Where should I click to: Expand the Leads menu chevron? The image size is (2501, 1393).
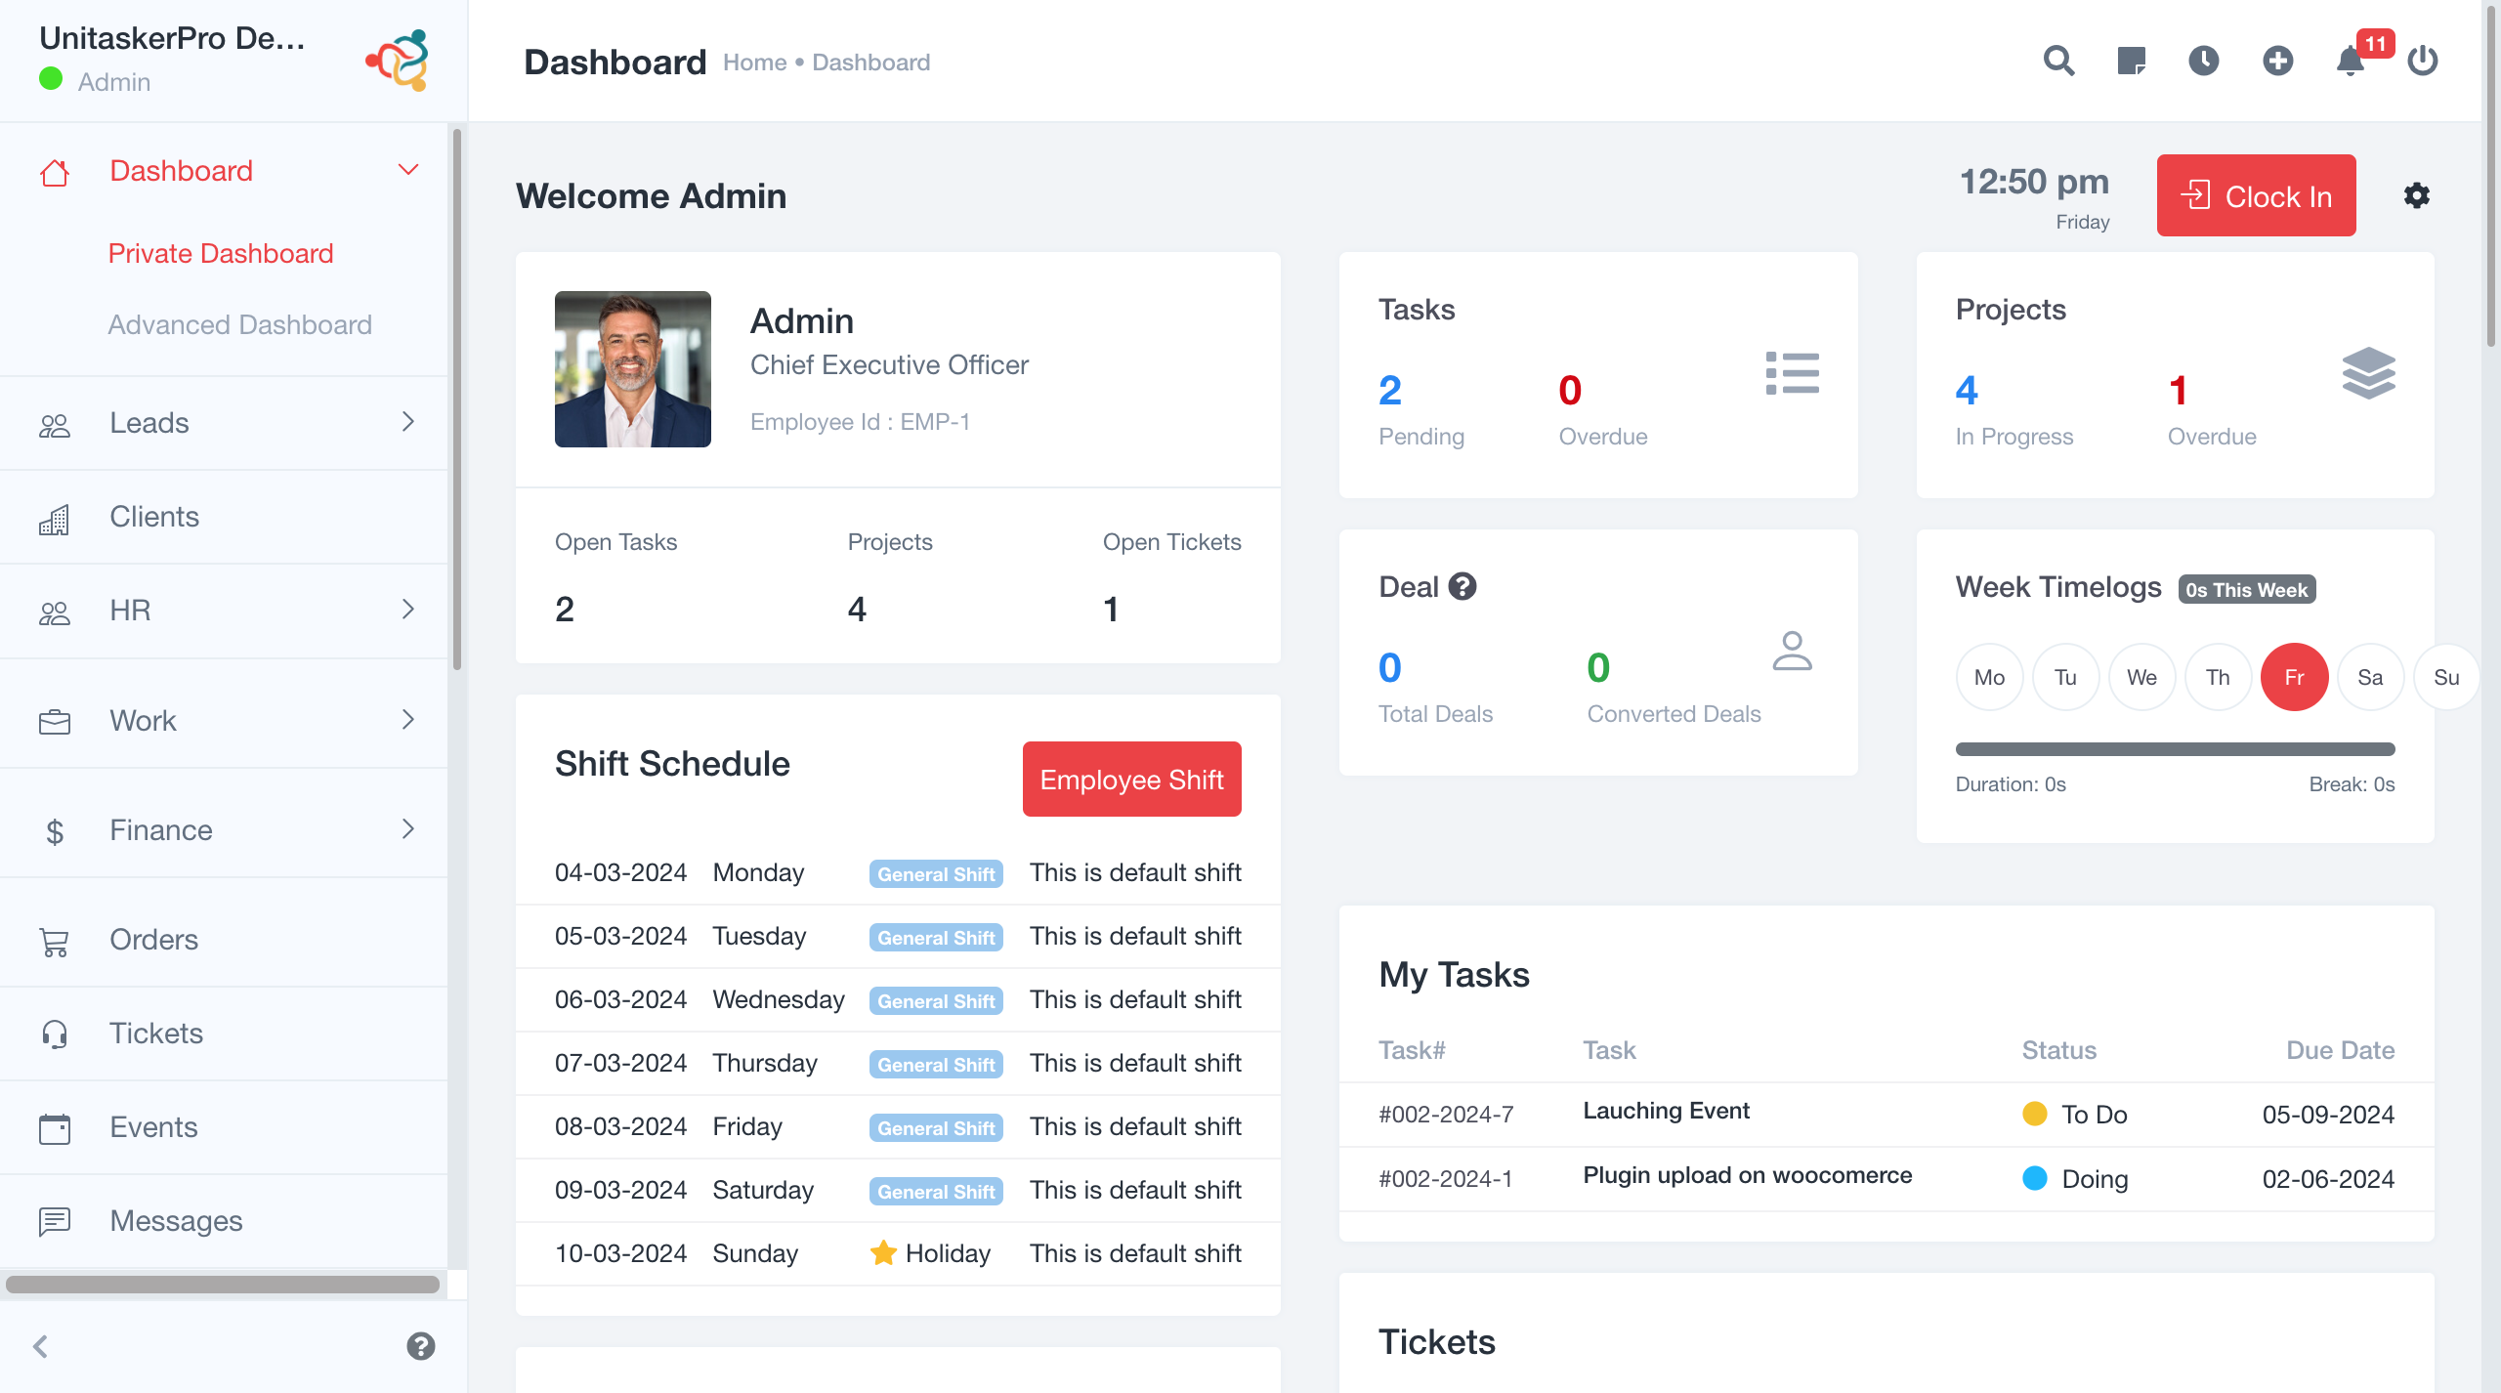click(x=408, y=422)
